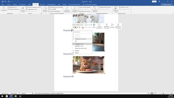
Task: Save the document from quick access toolbar
Action: pos(2,2)
